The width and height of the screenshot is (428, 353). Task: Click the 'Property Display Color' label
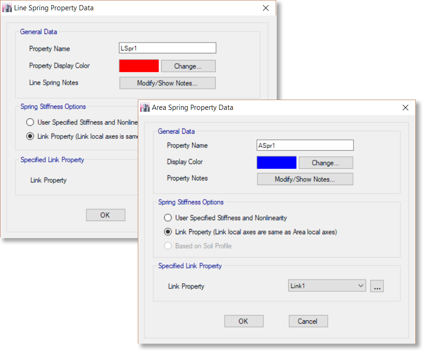(60, 66)
